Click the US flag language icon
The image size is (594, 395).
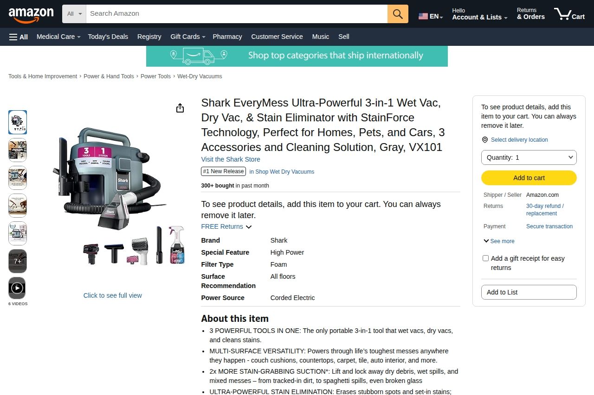pyautogui.click(x=423, y=16)
